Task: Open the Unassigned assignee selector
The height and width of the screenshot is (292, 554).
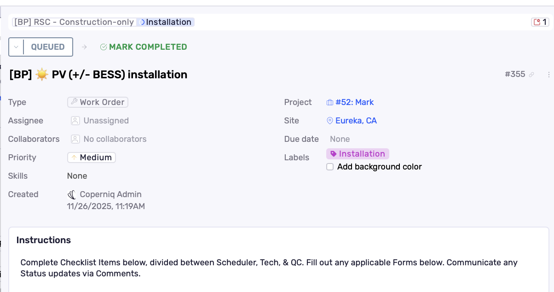Action: coord(100,121)
